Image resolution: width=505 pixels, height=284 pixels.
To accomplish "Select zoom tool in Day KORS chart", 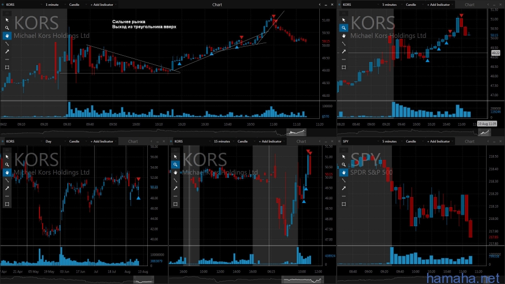I will pos(7,165).
